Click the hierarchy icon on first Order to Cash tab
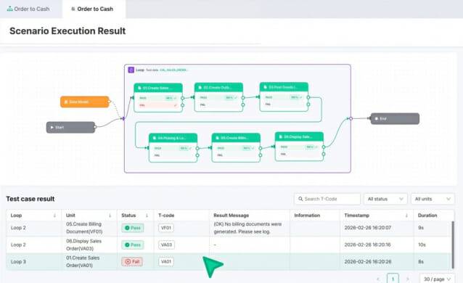The height and width of the screenshot is (283, 463). pos(9,9)
